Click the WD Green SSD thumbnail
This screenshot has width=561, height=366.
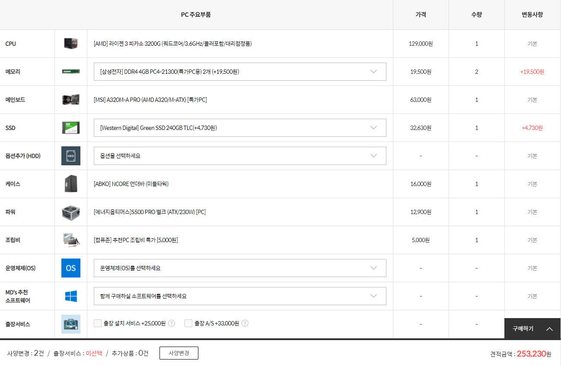pyautogui.click(x=71, y=128)
